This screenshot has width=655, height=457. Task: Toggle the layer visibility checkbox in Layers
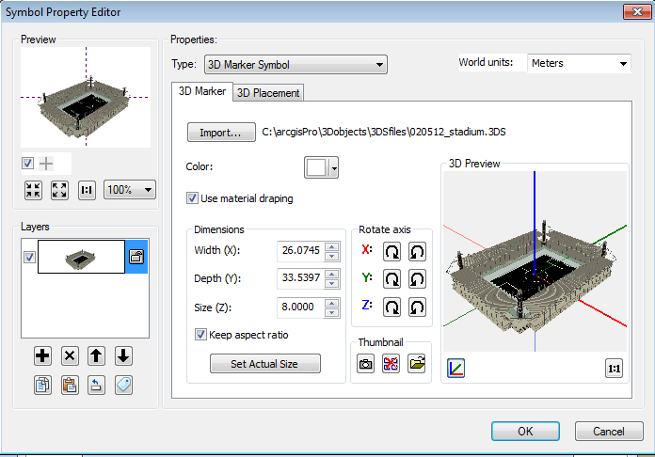point(29,257)
